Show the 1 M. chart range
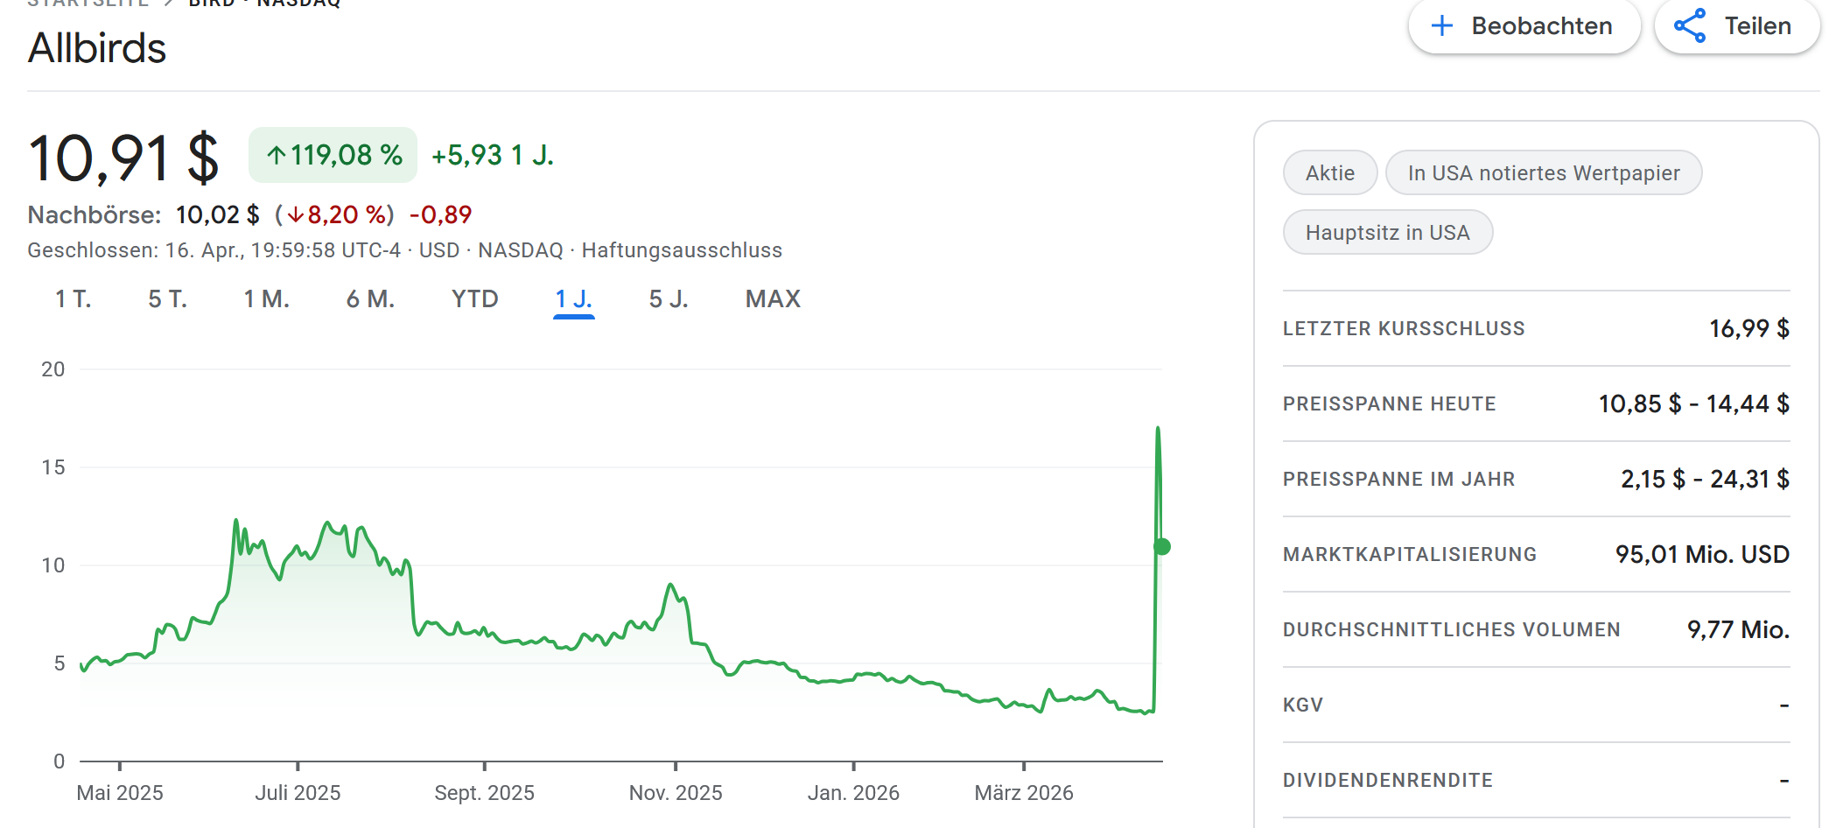 [266, 299]
